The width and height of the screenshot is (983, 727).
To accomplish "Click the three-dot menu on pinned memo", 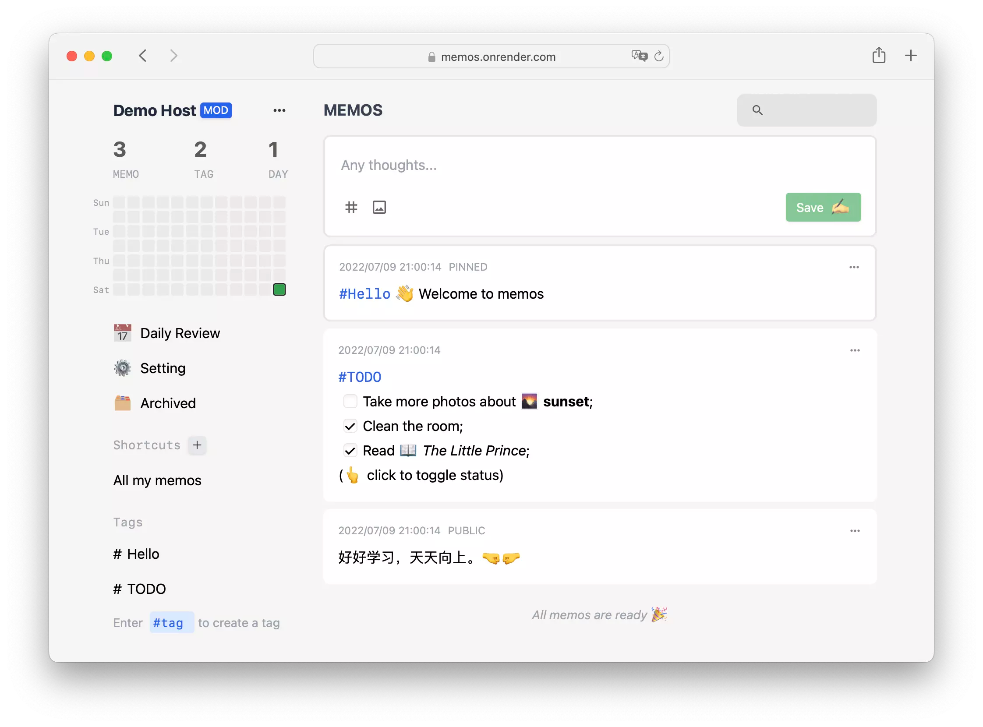I will [x=855, y=267].
